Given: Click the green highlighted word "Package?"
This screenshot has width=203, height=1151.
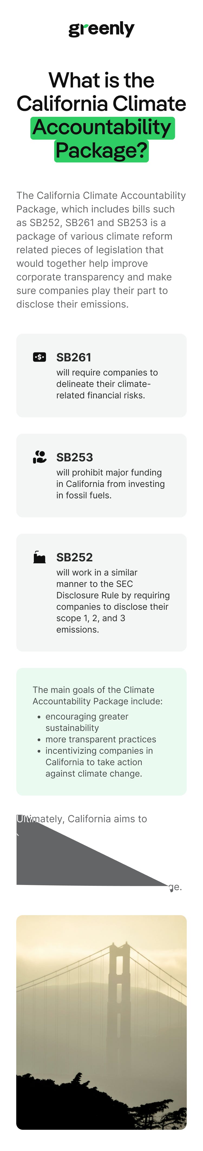Looking at the screenshot, I should point(101,151).
